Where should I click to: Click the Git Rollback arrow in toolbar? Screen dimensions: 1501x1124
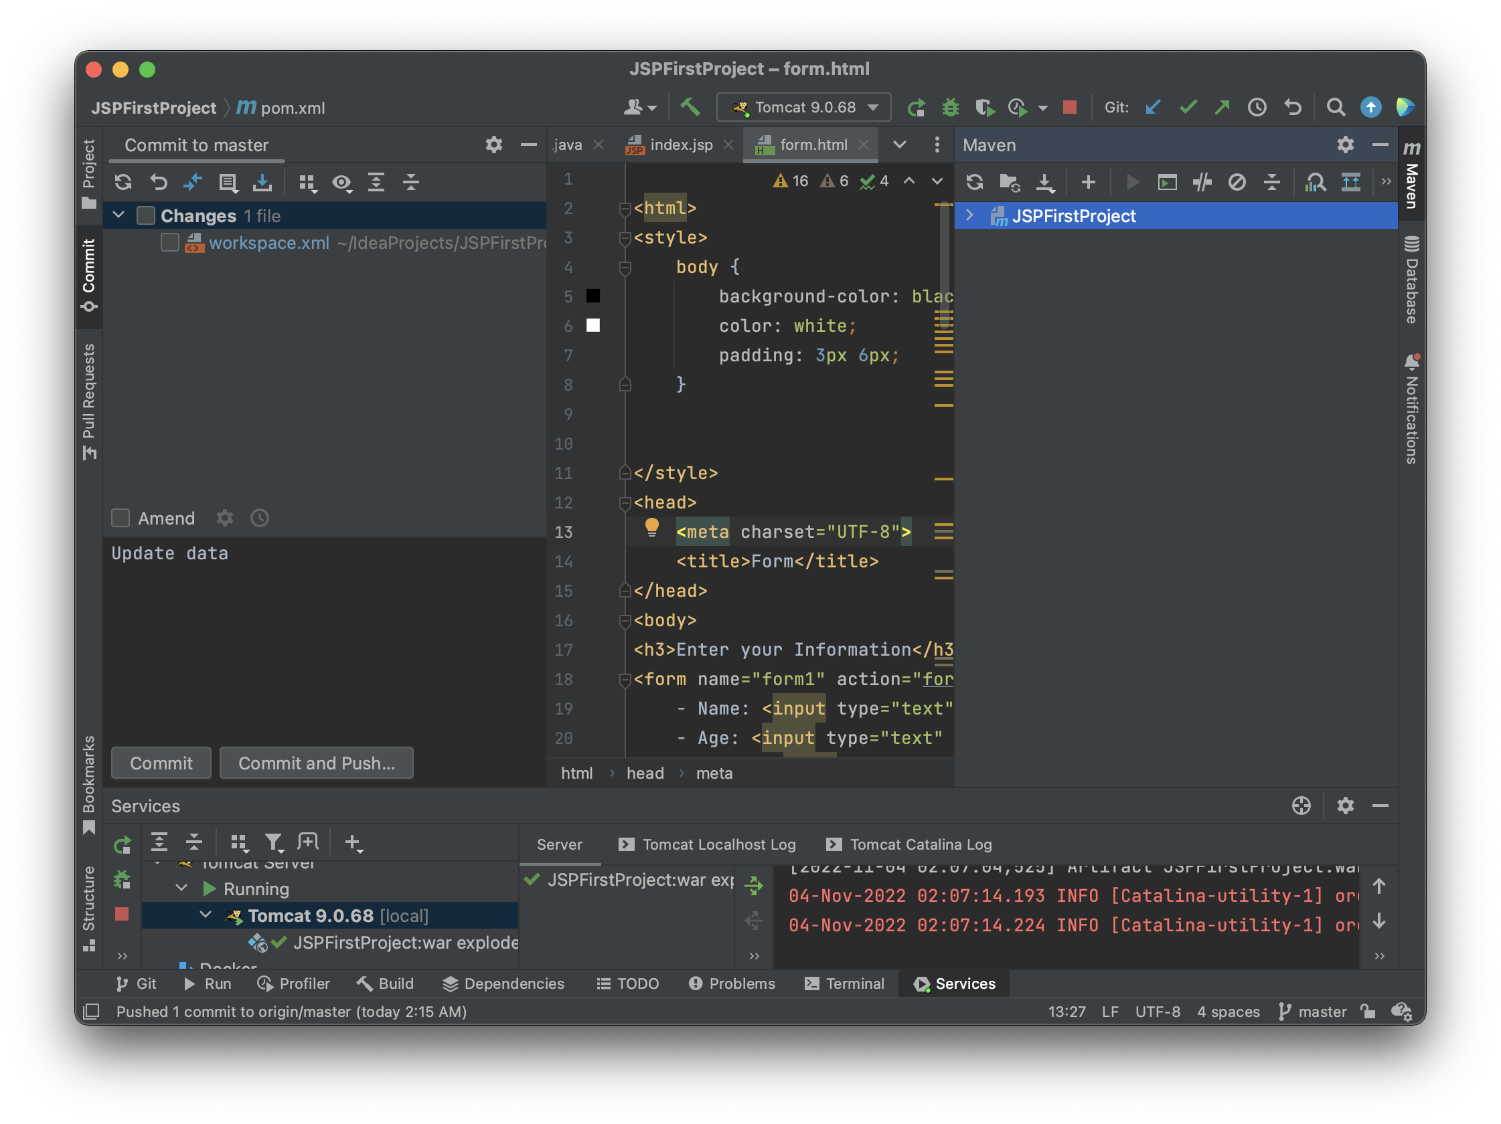tap(1293, 107)
